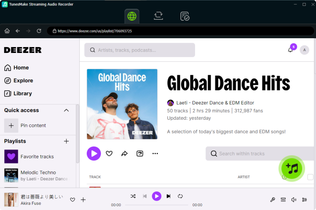This screenshot has height=210, width=316.
Task: Open the volume control speaker icon
Action: tap(294, 200)
